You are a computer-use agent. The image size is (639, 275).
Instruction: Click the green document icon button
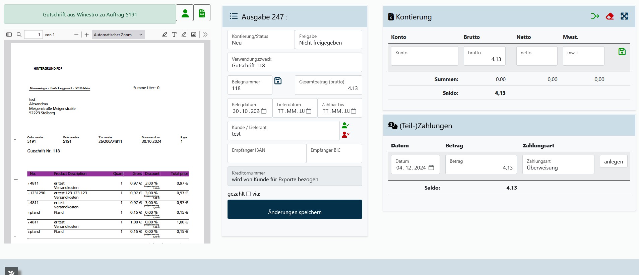coord(202,13)
